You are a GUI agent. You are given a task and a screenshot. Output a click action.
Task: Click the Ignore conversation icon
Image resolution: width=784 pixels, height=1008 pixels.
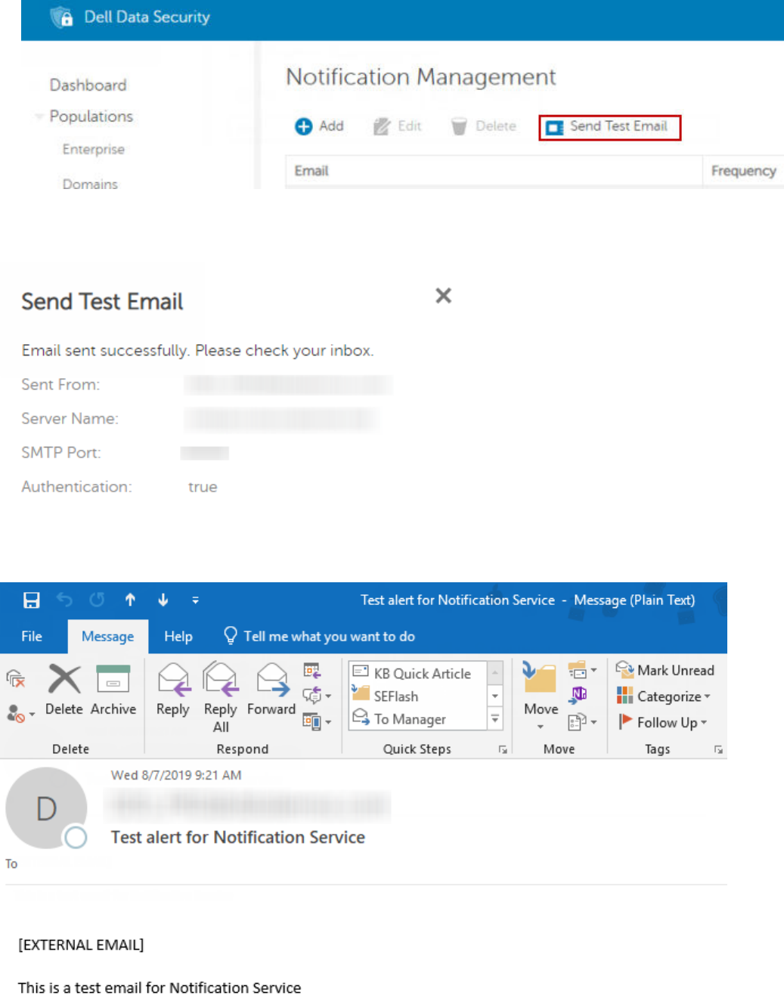pos(16,678)
